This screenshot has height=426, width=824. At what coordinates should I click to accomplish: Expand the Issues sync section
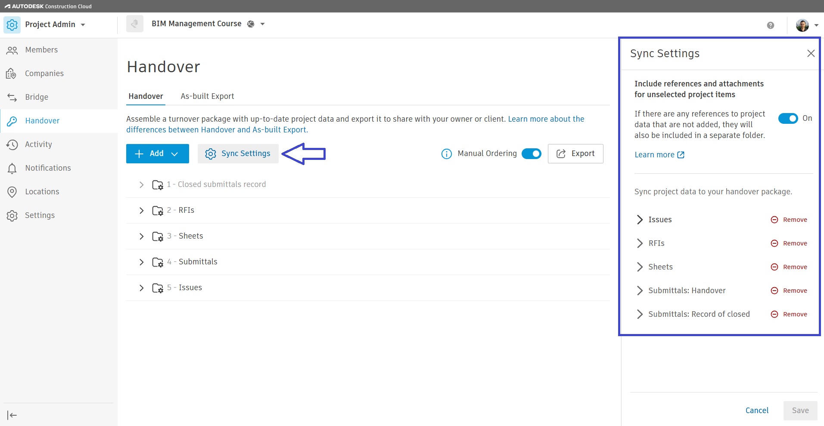pos(640,220)
